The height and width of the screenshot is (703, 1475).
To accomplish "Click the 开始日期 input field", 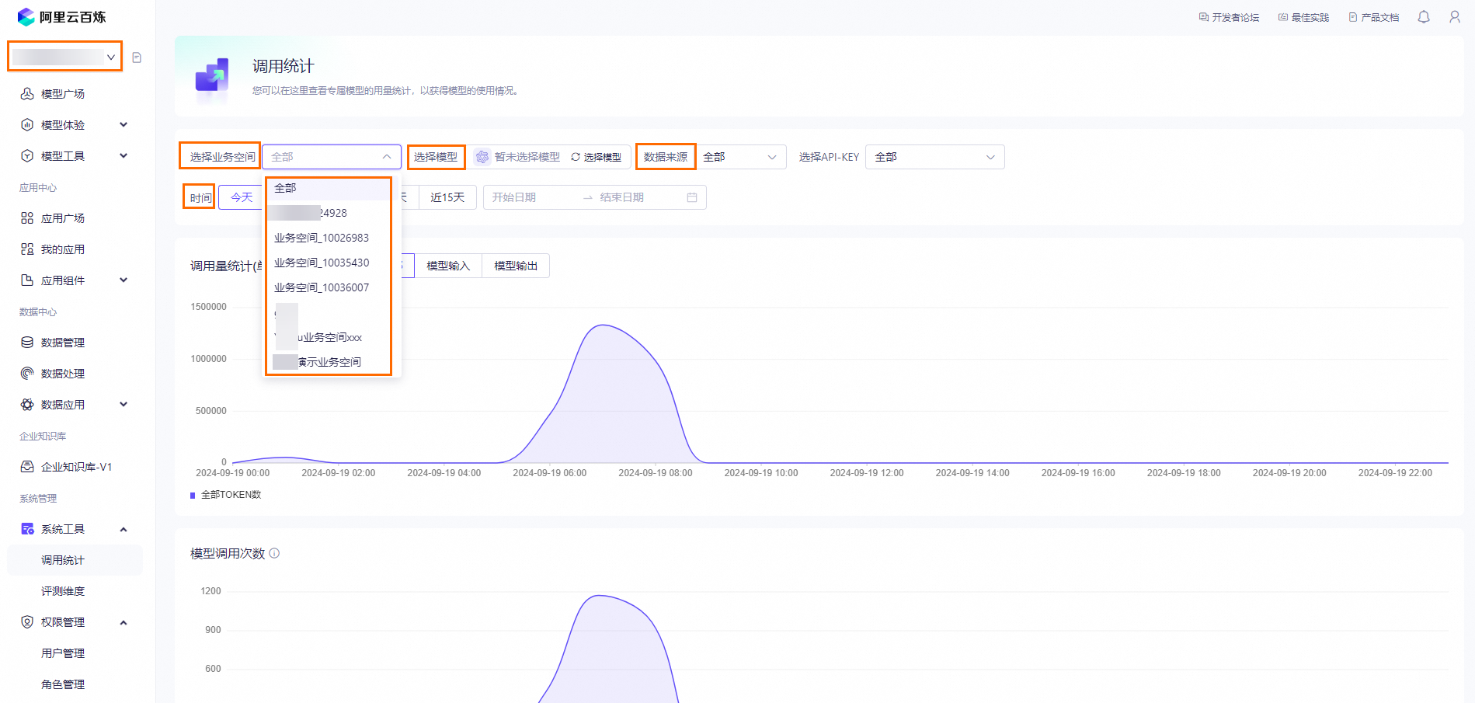I will pyautogui.click(x=532, y=197).
